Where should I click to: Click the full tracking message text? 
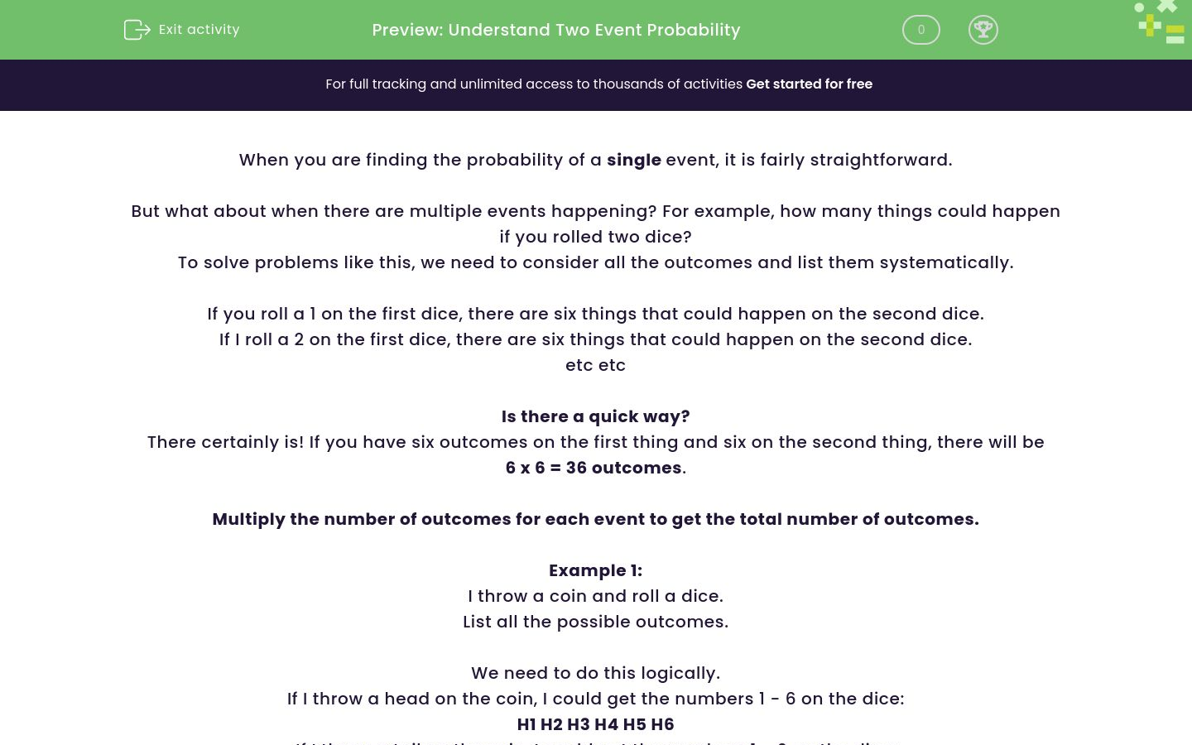point(534,84)
